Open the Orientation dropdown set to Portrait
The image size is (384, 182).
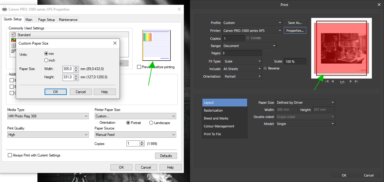[242, 76]
